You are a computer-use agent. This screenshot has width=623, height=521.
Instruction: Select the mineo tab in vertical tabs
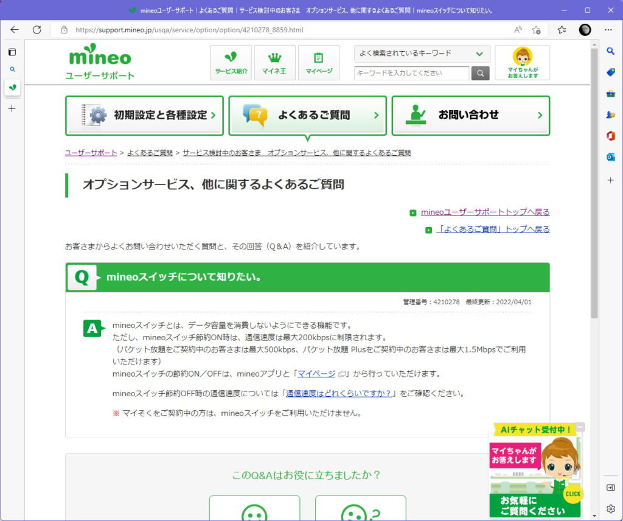coord(12,88)
